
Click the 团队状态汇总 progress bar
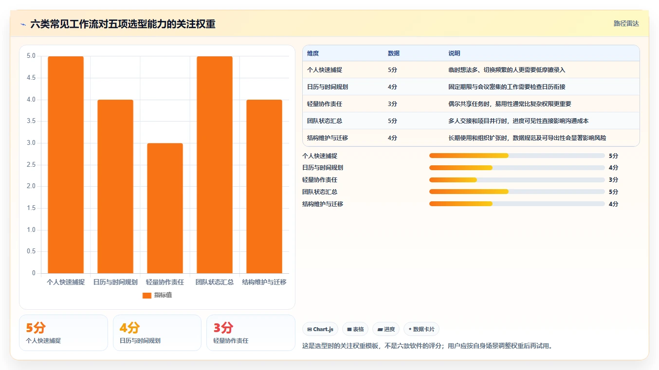(x=517, y=192)
